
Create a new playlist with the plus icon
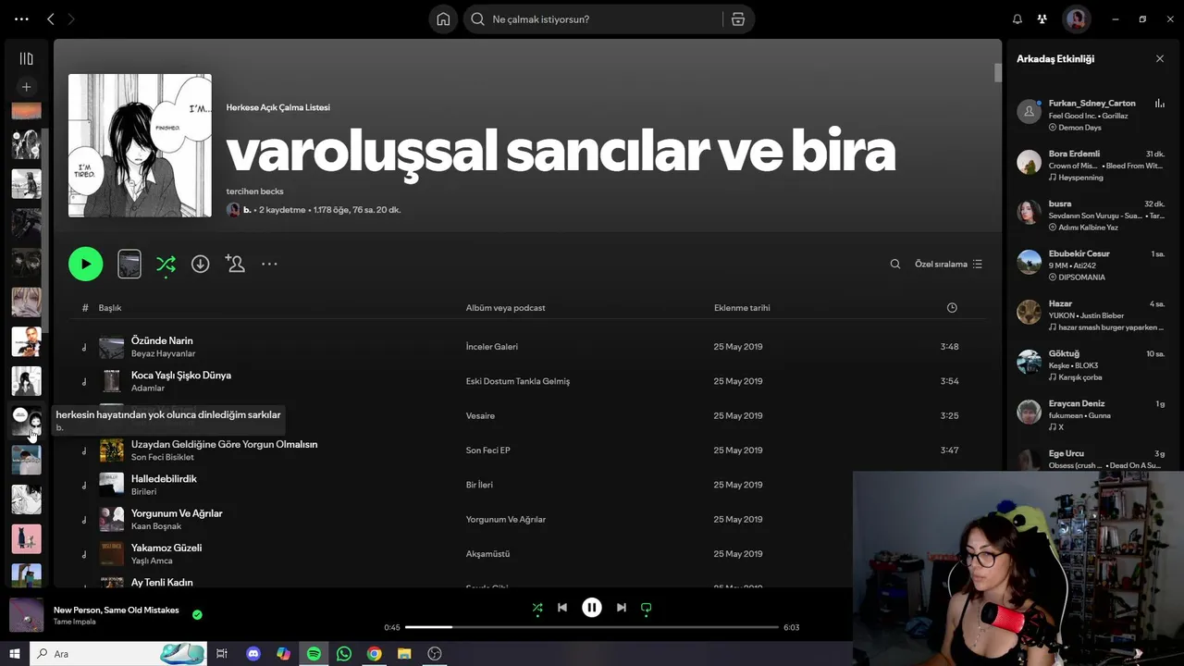[26, 87]
